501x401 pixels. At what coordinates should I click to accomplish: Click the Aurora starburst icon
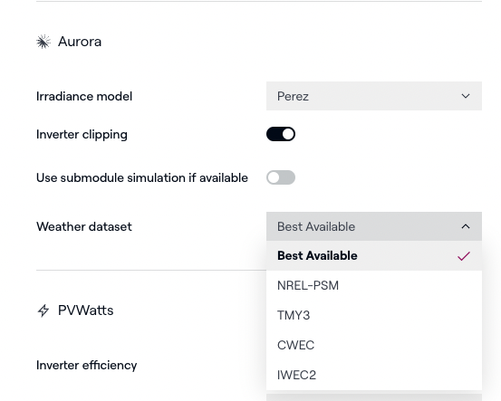43,42
